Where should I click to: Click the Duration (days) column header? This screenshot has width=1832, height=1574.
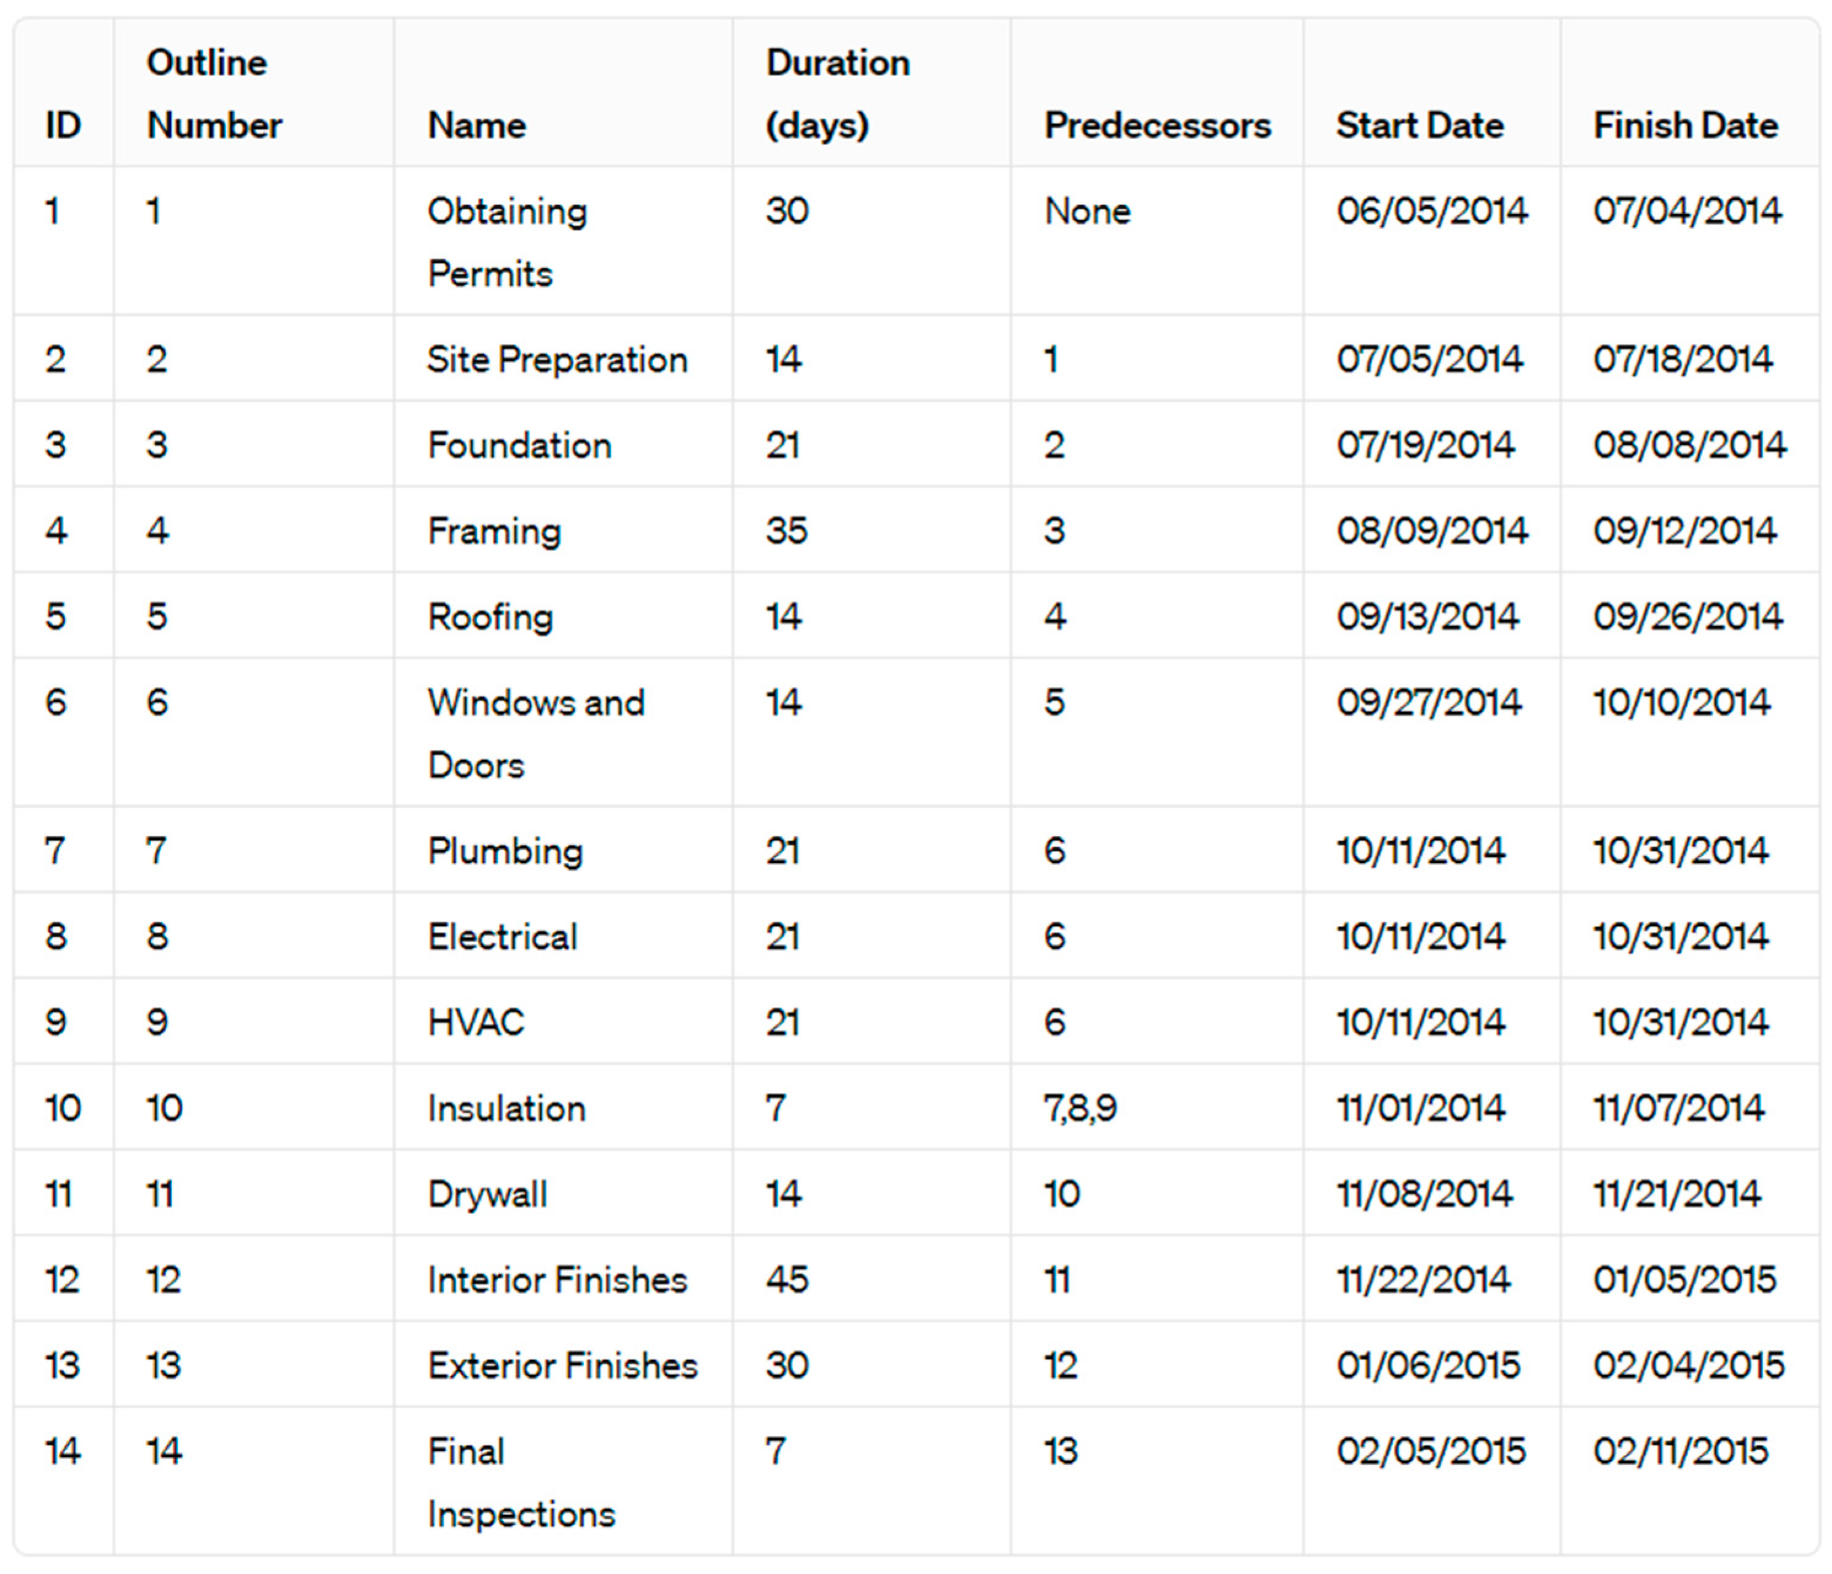pyautogui.click(x=836, y=93)
